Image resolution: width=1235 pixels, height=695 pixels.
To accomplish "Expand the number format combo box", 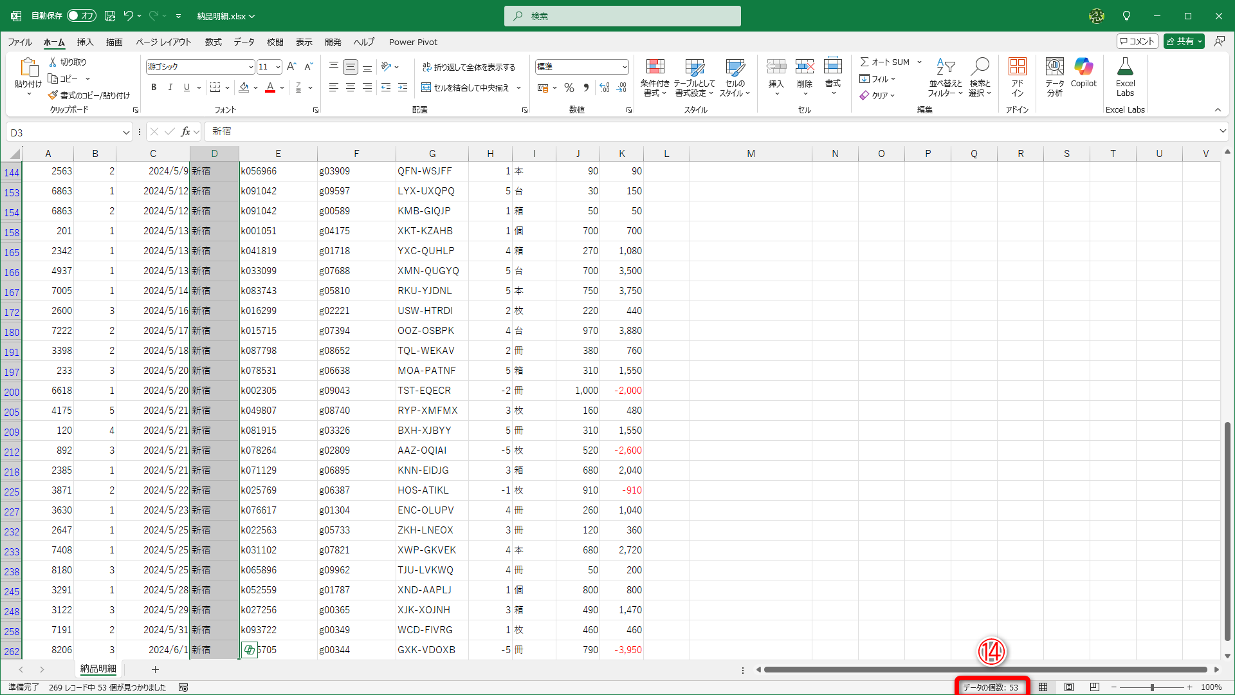I will click(x=624, y=67).
